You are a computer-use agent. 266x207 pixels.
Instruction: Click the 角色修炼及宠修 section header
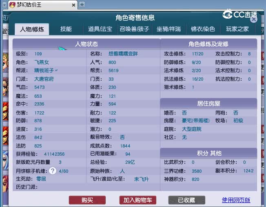208,44
